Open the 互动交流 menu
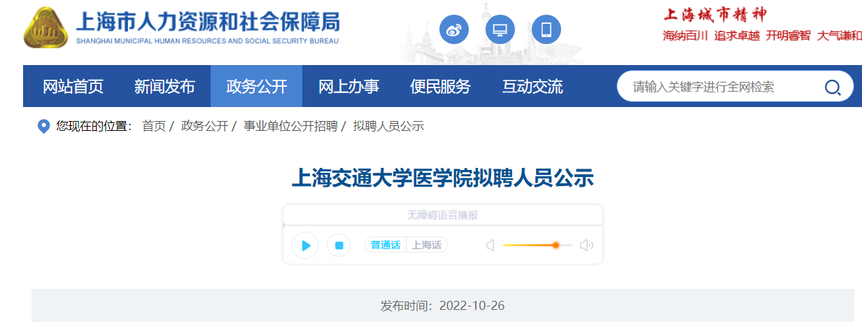Screen dimensions: 862x333 pyautogui.click(x=532, y=87)
